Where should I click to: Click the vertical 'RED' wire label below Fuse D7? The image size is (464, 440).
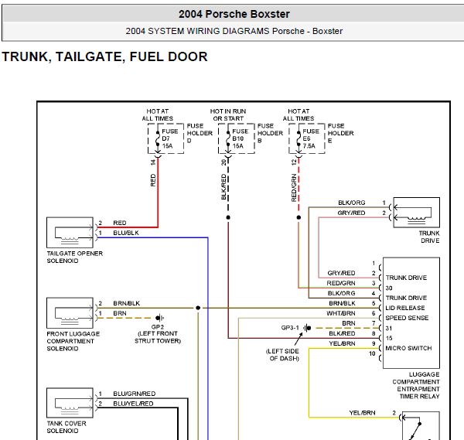[153, 180]
